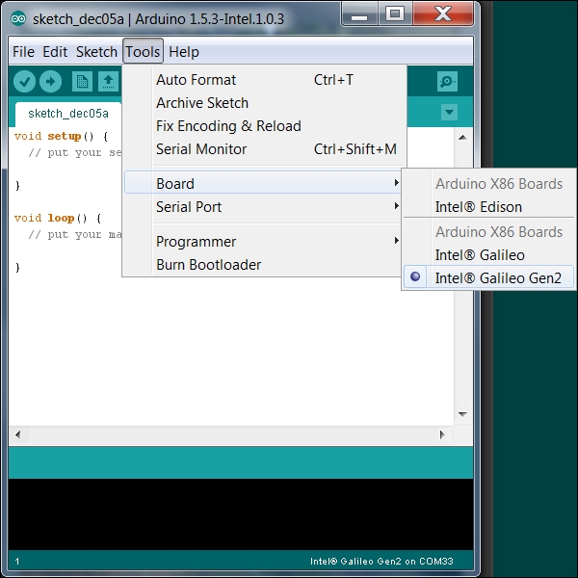Open the tab options dropdown arrow
This screenshot has width=578, height=578.
coord(449,112)
